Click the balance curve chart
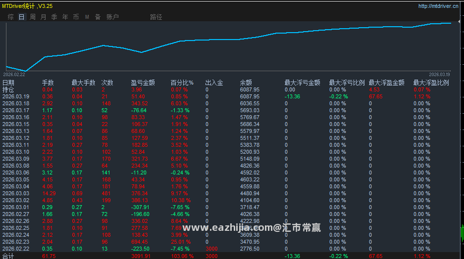The width and height of the screenshot is (464, 259). click(x=228, y=46)
